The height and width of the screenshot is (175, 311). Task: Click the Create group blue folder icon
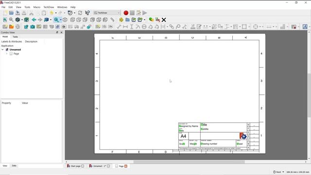tap(127, 19)
